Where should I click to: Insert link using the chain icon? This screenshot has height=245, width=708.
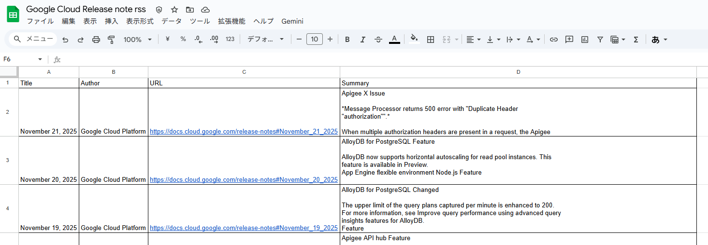pyautogui.click(x=554, y=40)
